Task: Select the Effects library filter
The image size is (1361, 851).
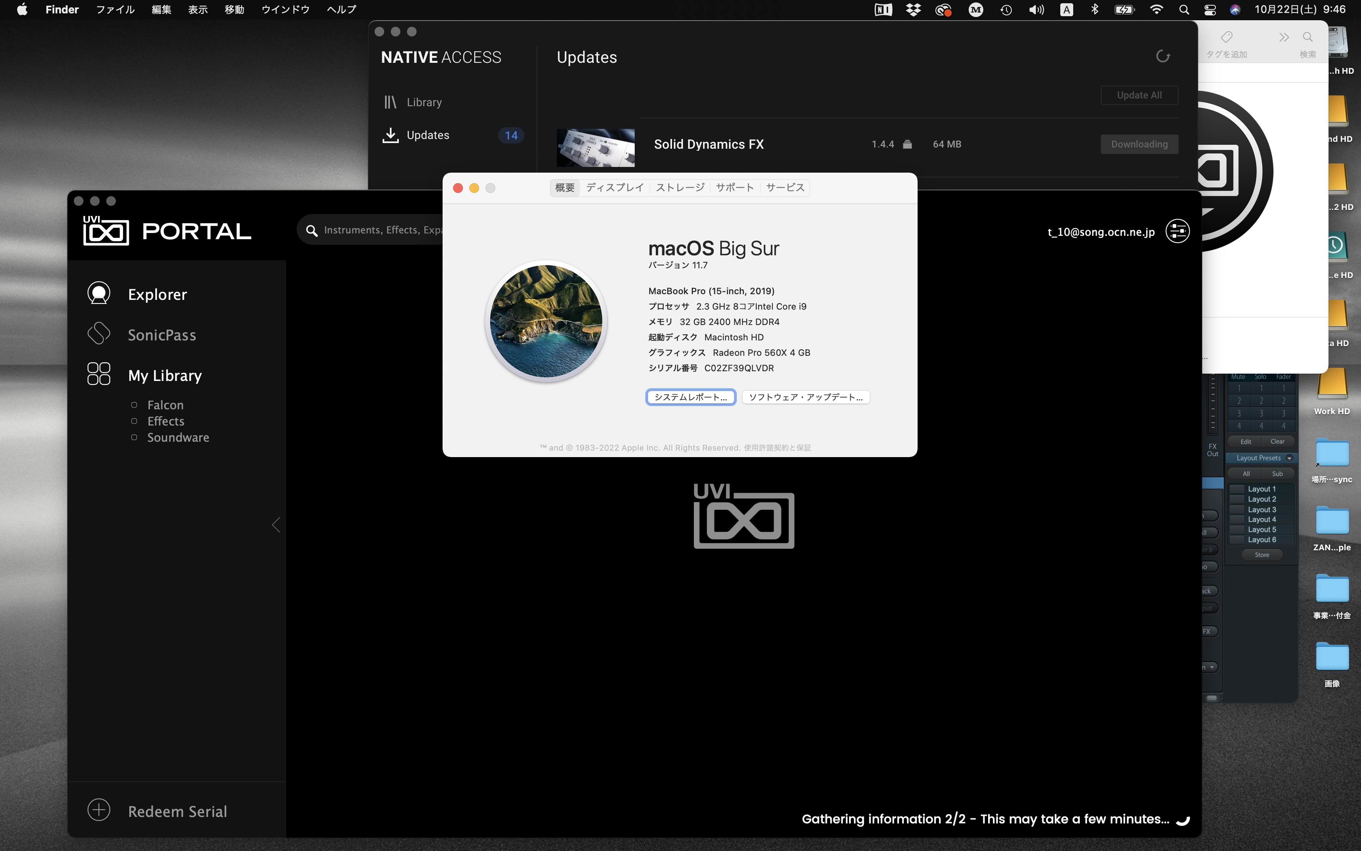Action: coord(165,421)
